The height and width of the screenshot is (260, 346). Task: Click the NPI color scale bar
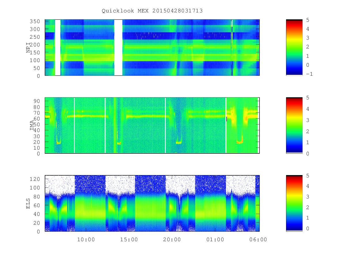click(x=294, y=48)
